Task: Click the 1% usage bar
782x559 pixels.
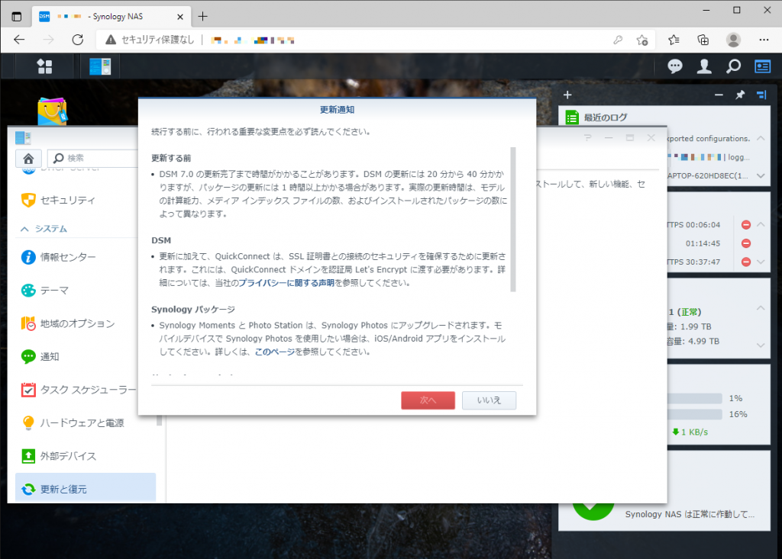Action: 695,398
